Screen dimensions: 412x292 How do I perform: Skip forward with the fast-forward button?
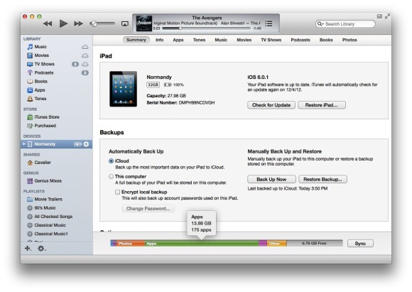pyautogui.click(x=78, y=23)
